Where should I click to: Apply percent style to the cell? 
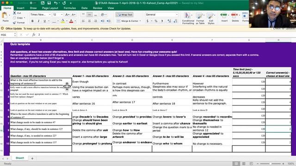click(156, 21)
